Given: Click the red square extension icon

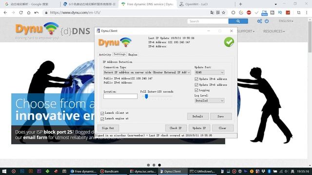Looking at the screenshot, I should 288,13.
